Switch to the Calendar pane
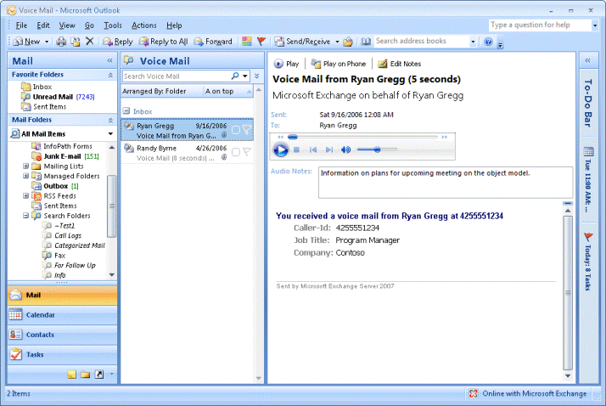This screenshot has height=406, width=606. [62, 315]
